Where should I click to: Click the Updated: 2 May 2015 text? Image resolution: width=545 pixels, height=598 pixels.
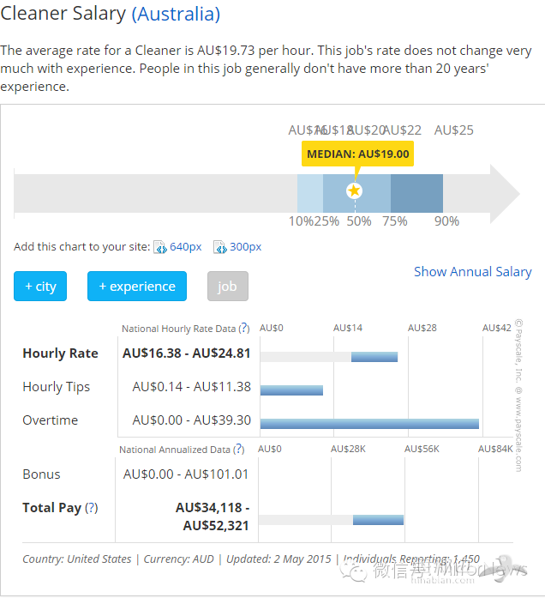pos(278,559)
